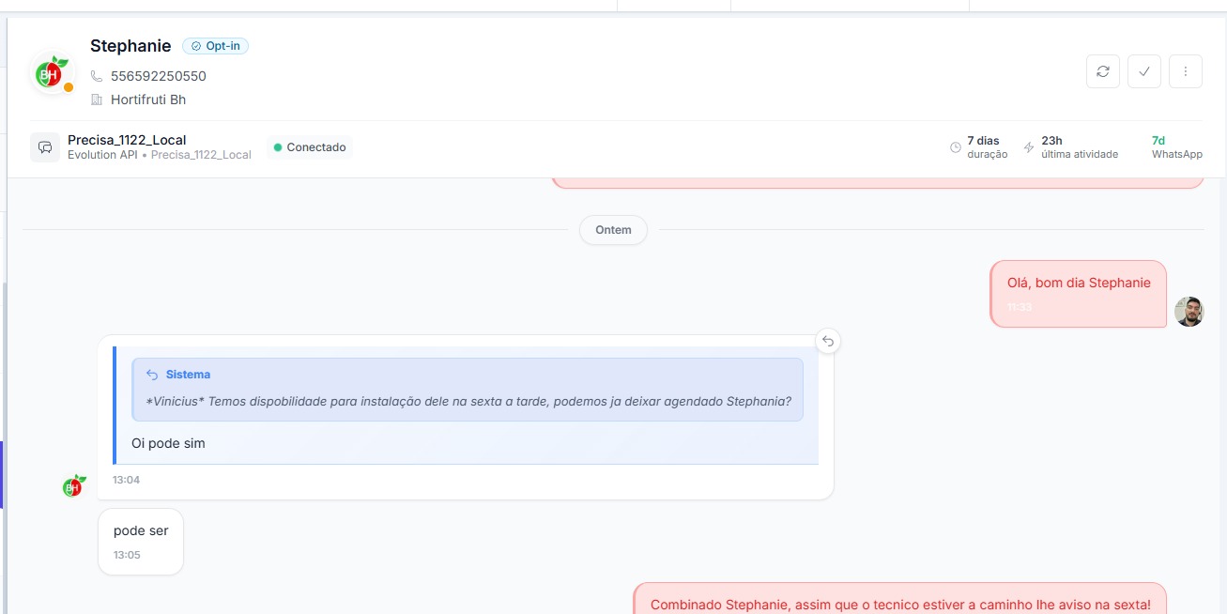1227x614 pixels.
Task: Click the small contact avatar beside the 13:04 message
Action: [73, 485]
